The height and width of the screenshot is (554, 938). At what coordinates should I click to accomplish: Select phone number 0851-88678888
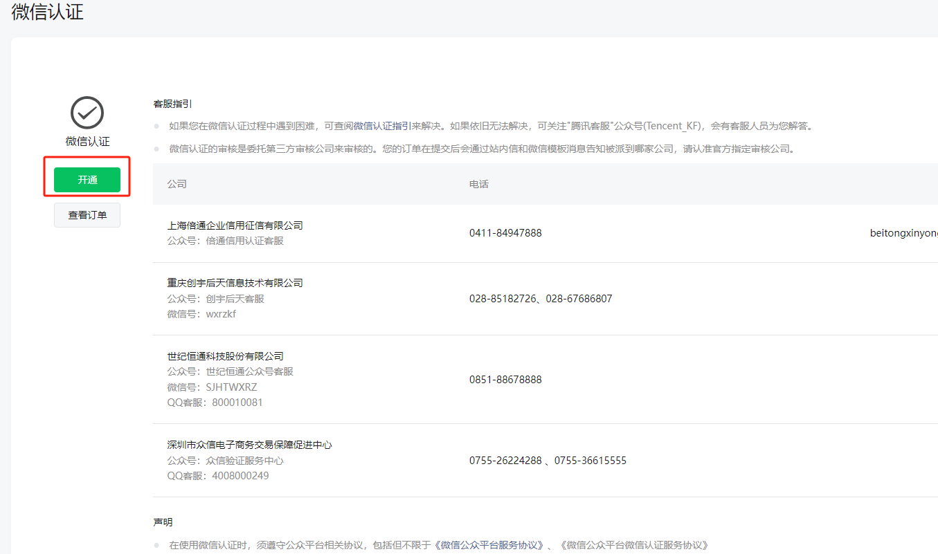coord(505,380)
